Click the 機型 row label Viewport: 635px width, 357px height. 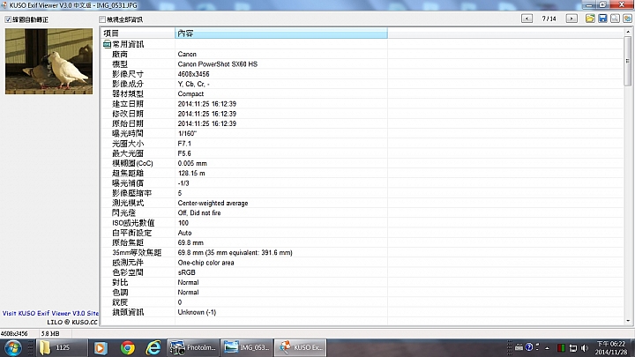pyautogui.click(x=120, y=64)
